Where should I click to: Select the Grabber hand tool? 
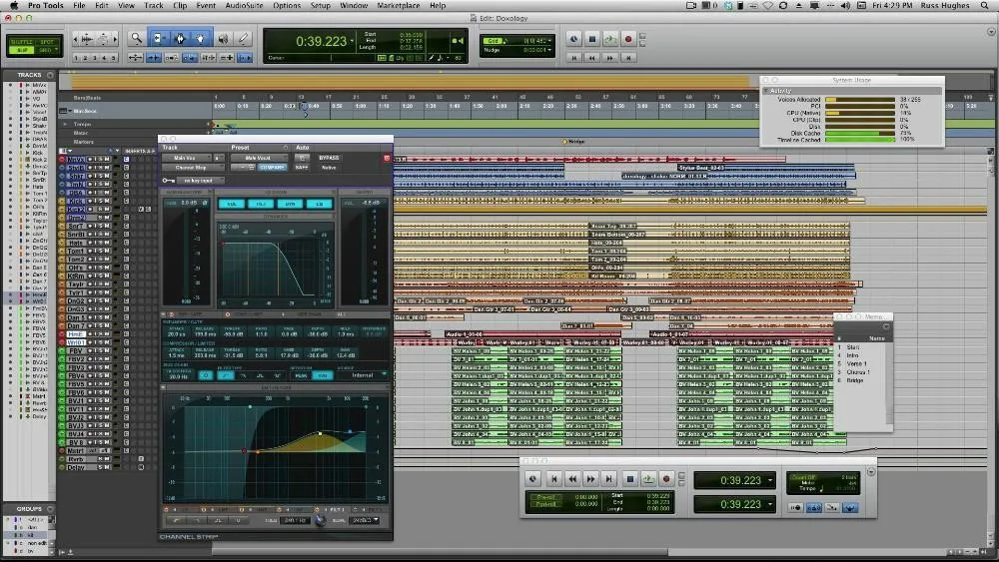tap(201, 39)
